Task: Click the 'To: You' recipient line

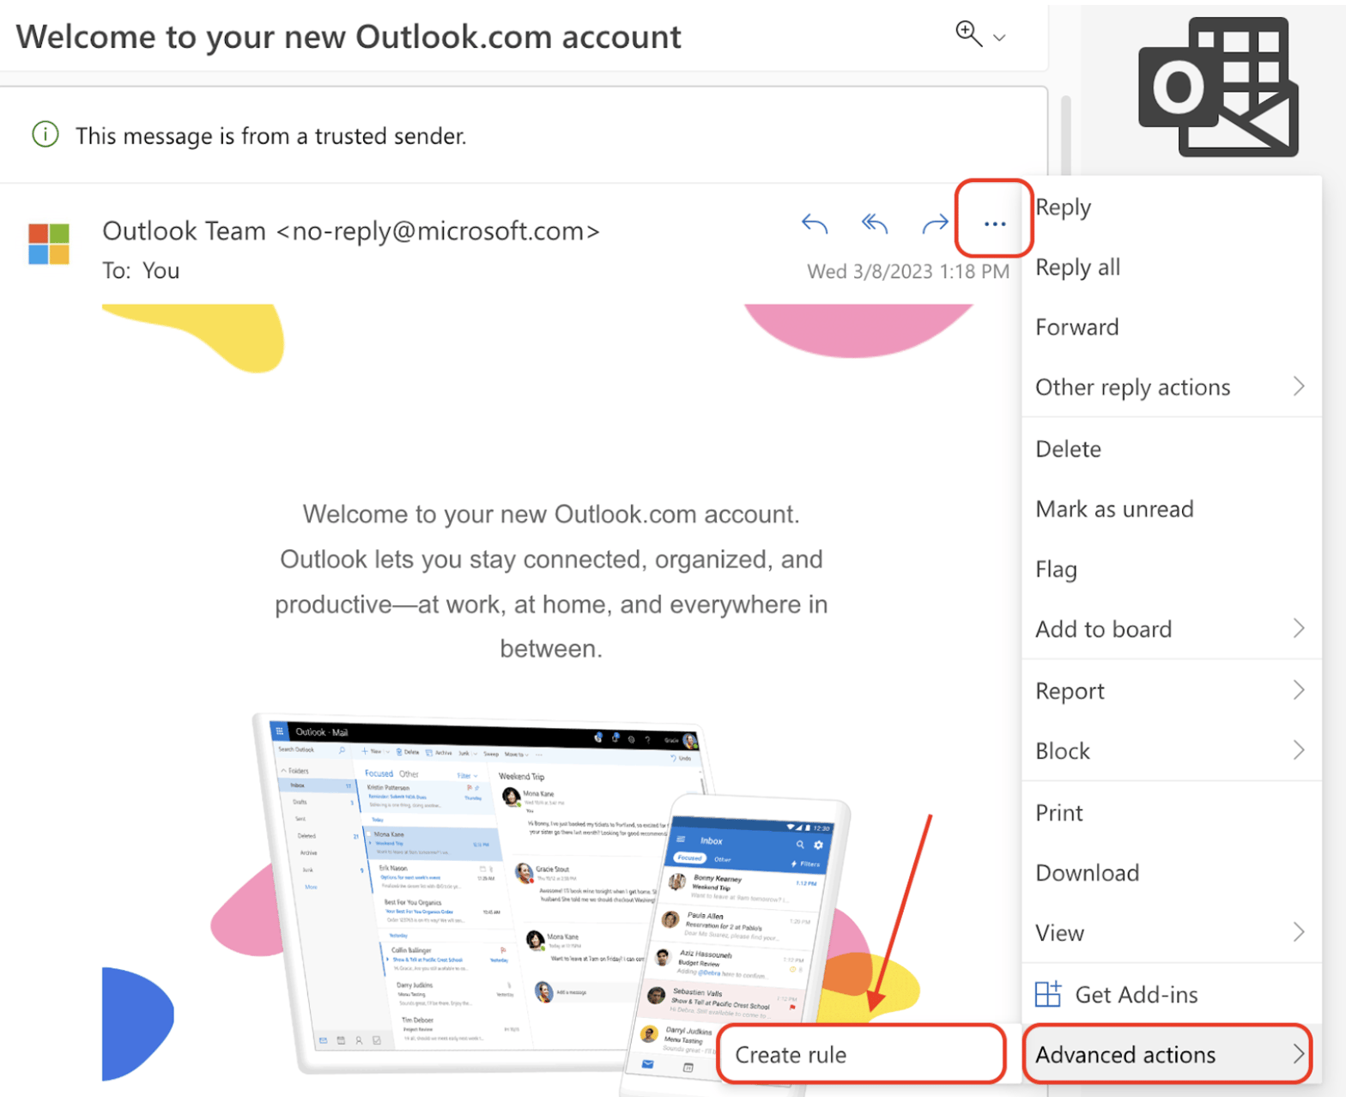Action: click(x=141, y=271)
